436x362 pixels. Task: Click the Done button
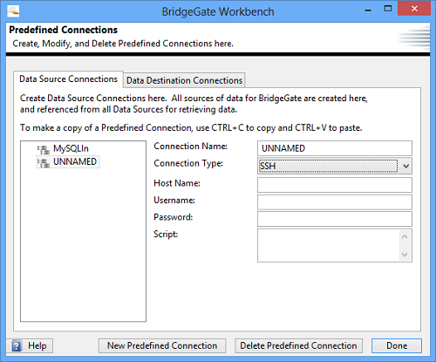(397, 345)
